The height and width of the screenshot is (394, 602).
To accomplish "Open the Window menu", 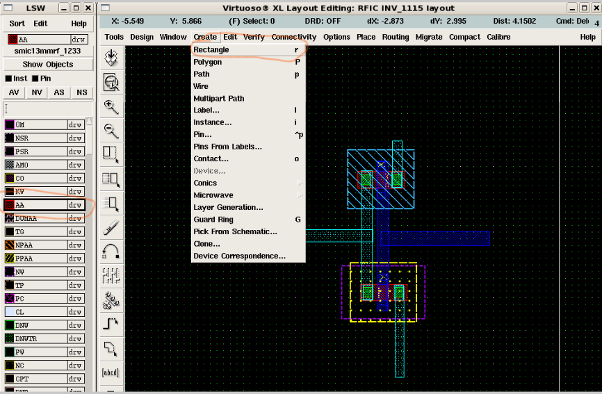I will coord(173,37).
